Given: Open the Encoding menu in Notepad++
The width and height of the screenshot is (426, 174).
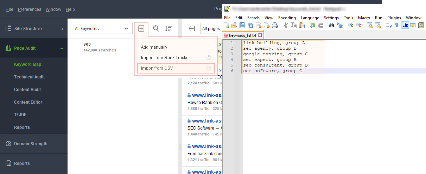Looking at the screenshot, I should pyautogui.click(x=287, y=18).
